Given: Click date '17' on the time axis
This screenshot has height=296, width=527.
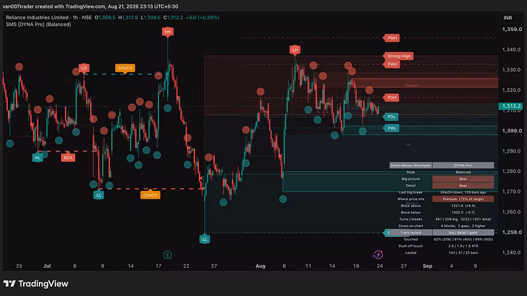Looking at the screenshot, I should (x=158, y=266).
